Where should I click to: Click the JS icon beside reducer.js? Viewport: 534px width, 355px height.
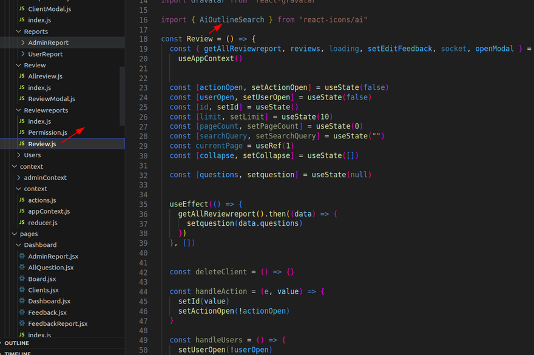pyautogui.click(x=22, y=223)
